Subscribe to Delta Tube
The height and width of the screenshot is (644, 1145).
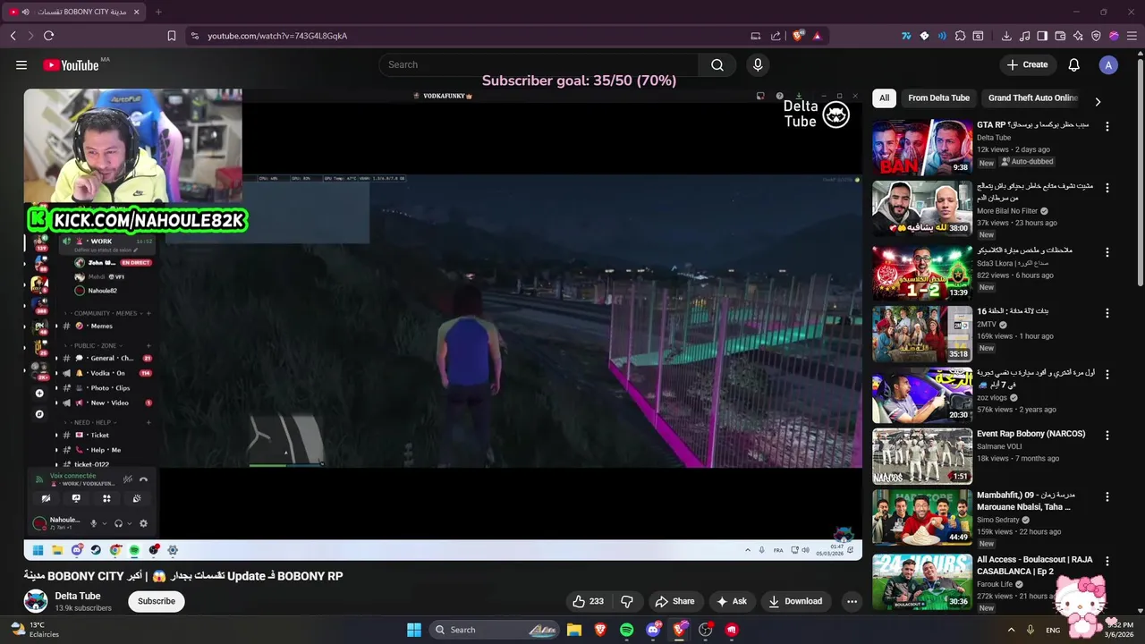(157, 601)
